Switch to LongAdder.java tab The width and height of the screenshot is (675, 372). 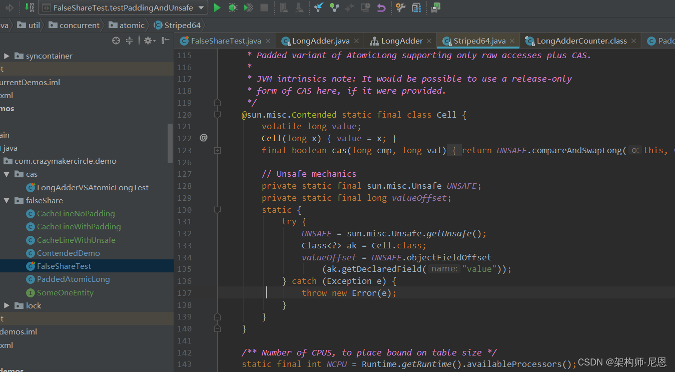tap(321, 41)
